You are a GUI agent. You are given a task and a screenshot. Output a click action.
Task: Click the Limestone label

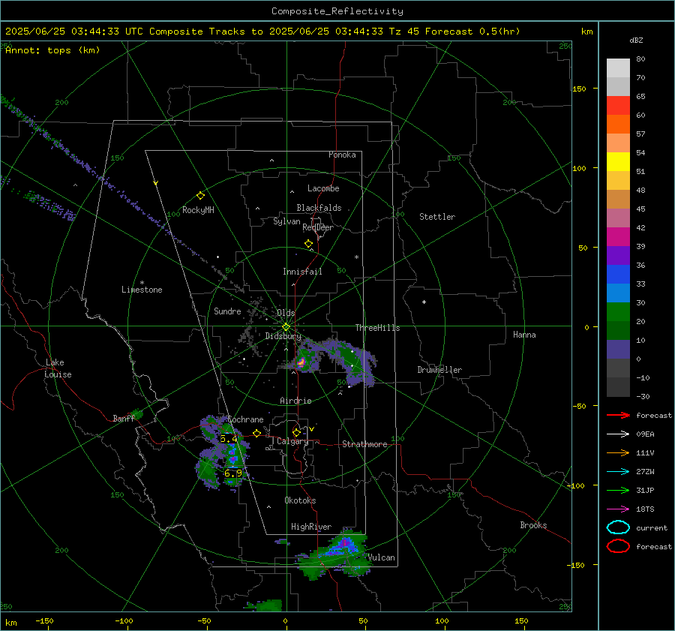(x=142, y=290)
